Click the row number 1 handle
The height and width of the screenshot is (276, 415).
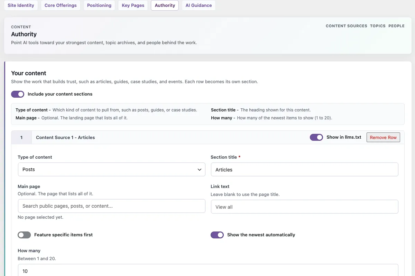[x=21, y=137]
